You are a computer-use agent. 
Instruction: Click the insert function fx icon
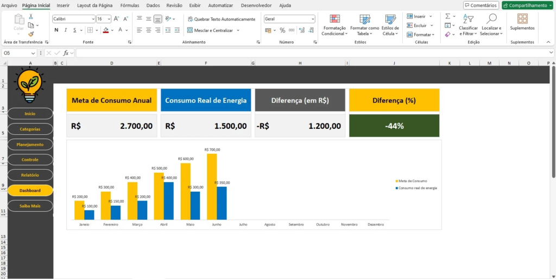66,53
